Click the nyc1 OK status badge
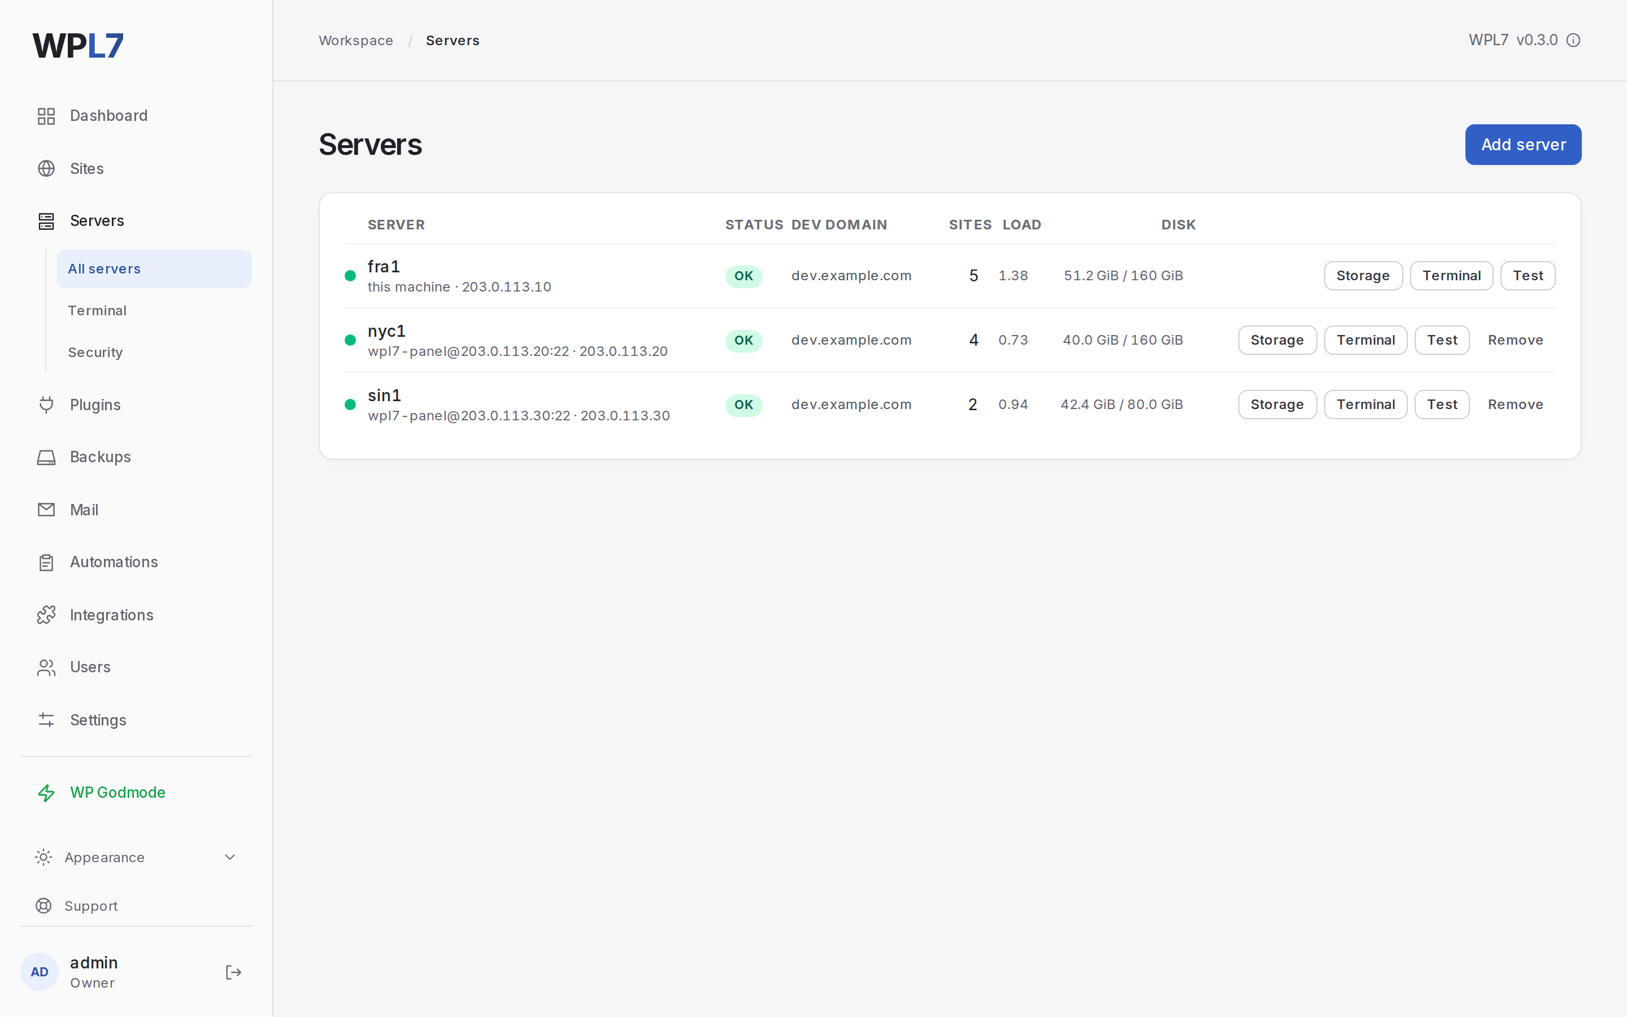1627x1017 pixels. pyautogui.click(x=743, y=340)
